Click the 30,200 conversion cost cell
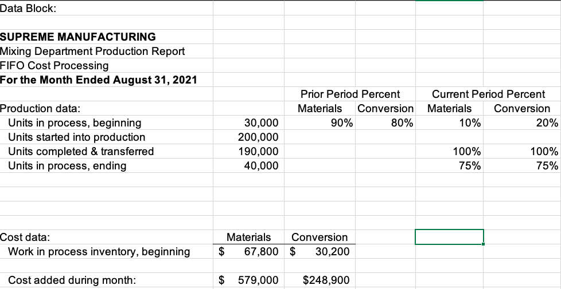Viewport: 561px width, 289px height. pos(320,252)
